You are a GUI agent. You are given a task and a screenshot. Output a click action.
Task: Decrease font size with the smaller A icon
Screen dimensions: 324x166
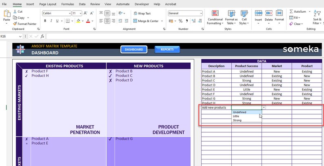click(x=92, y=13)
